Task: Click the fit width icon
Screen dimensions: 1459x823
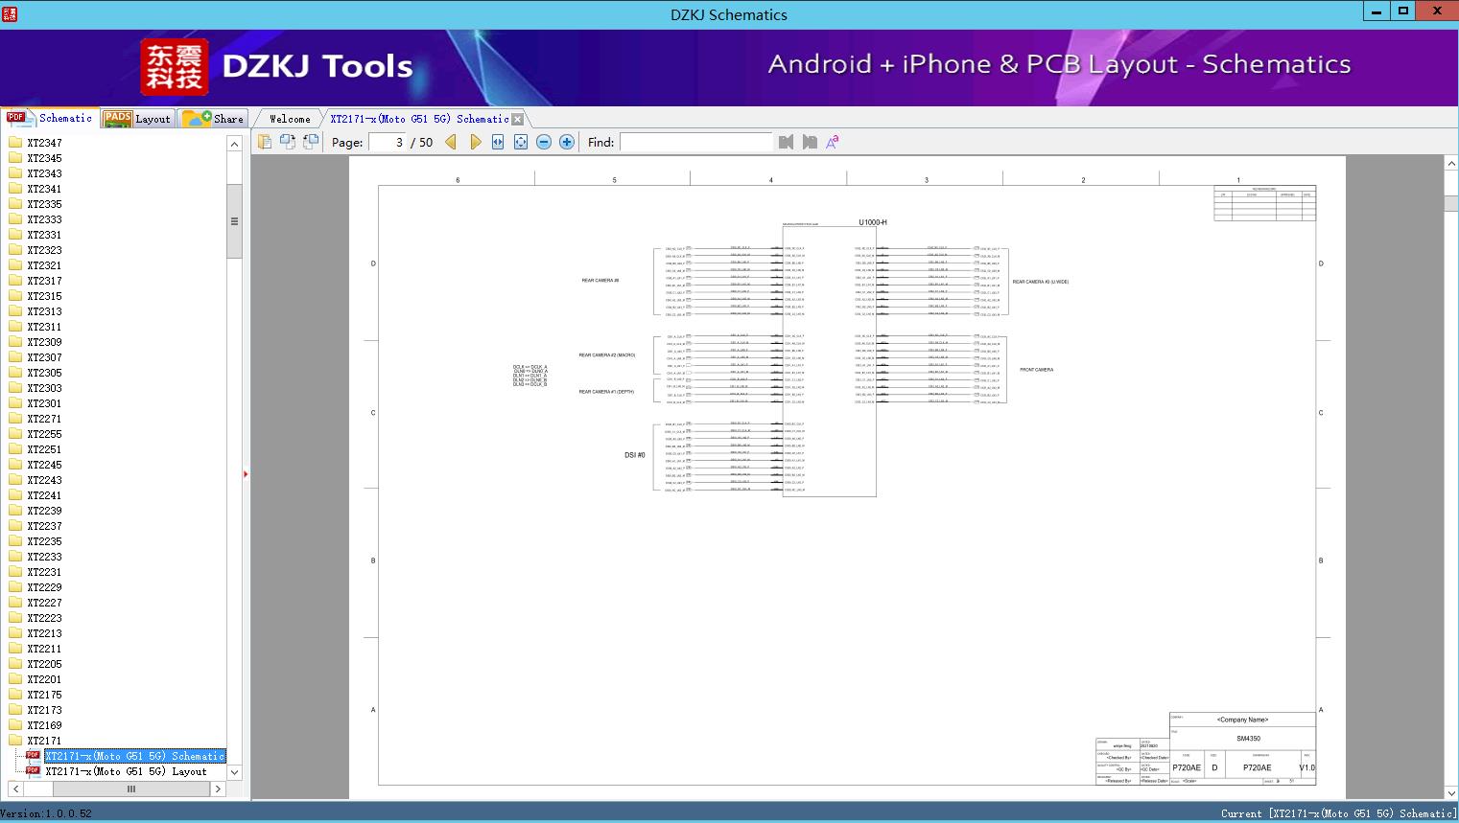Action: [498, 142]
